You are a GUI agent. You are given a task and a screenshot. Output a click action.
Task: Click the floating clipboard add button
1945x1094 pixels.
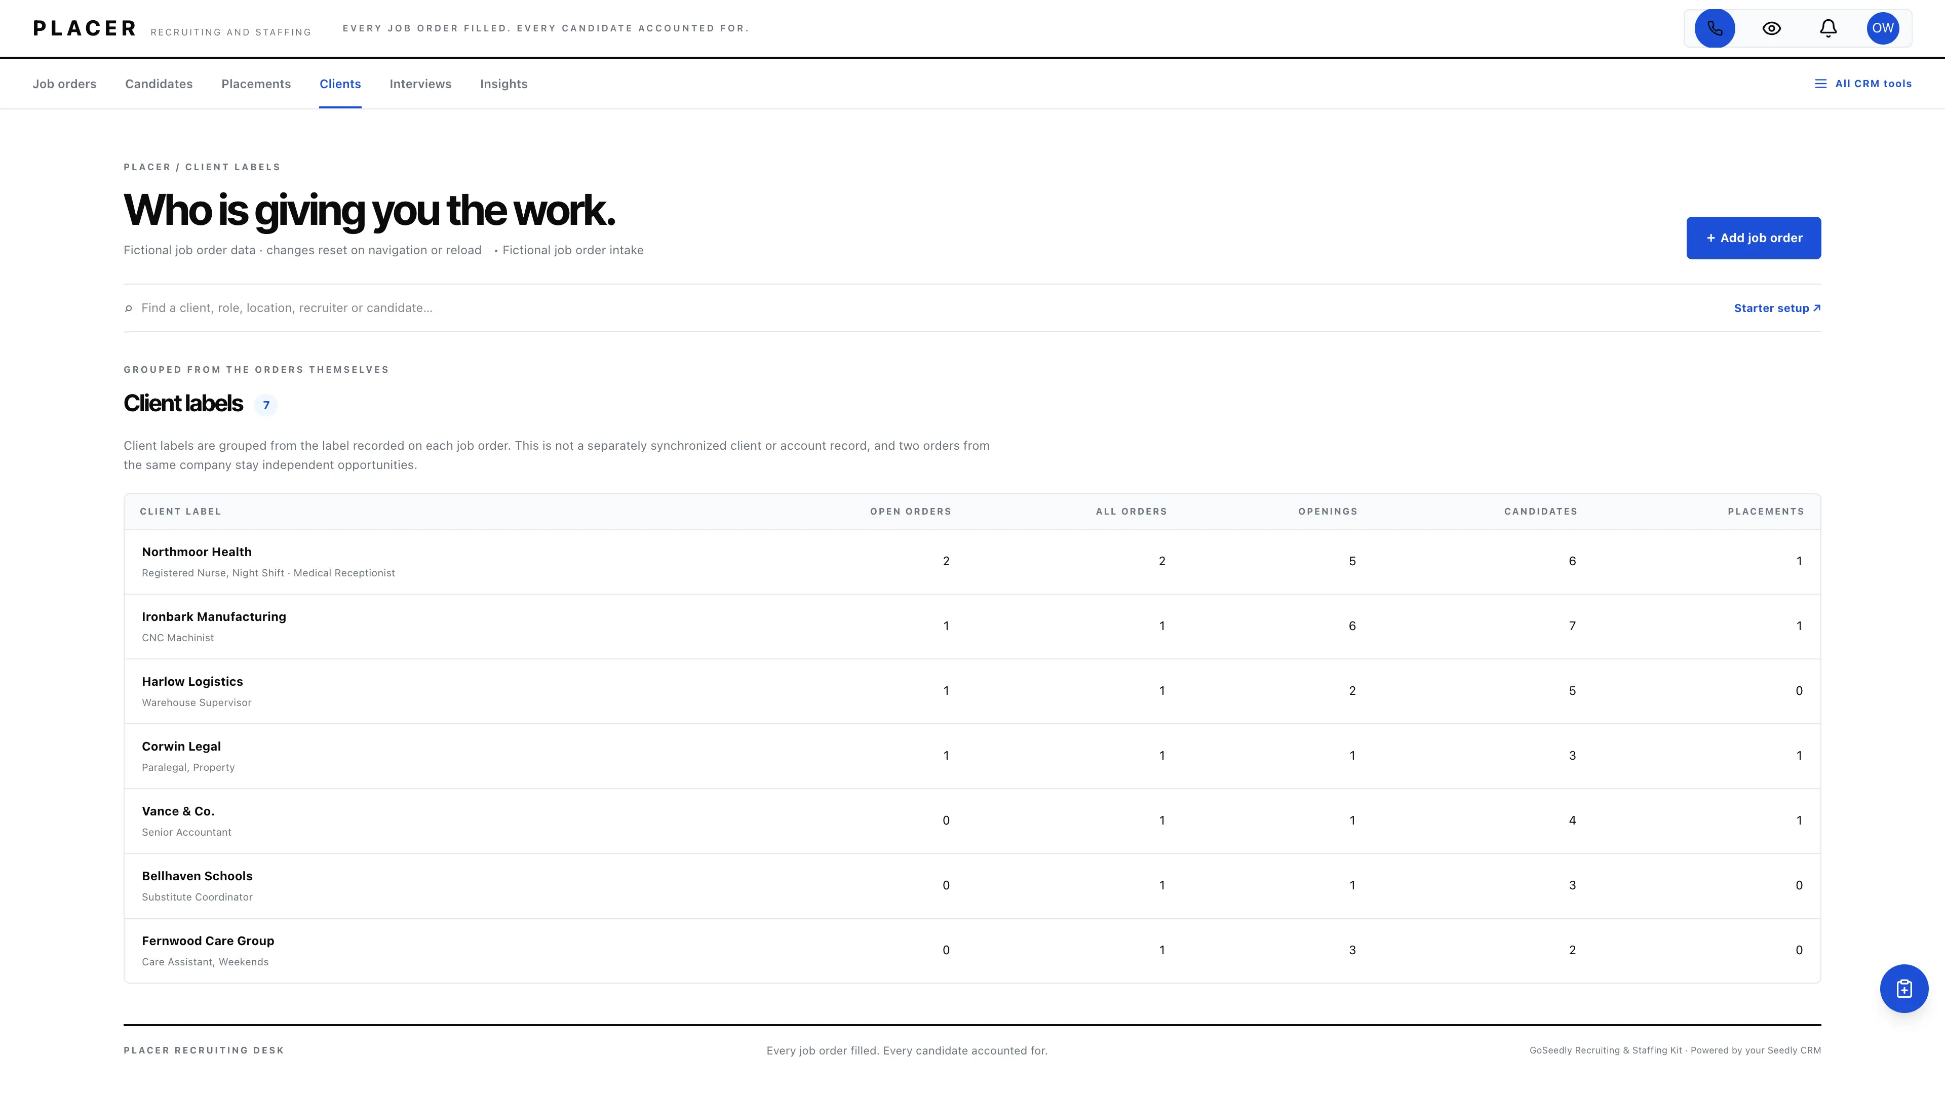coord(1903,988)
